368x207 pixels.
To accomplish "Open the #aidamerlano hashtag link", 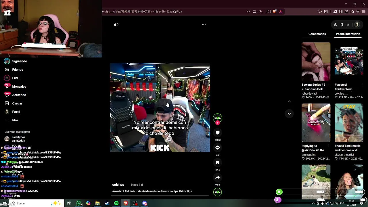I will point(151,191).
